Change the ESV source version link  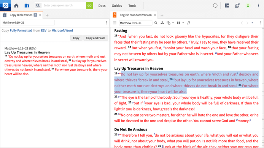pos(44,30)
